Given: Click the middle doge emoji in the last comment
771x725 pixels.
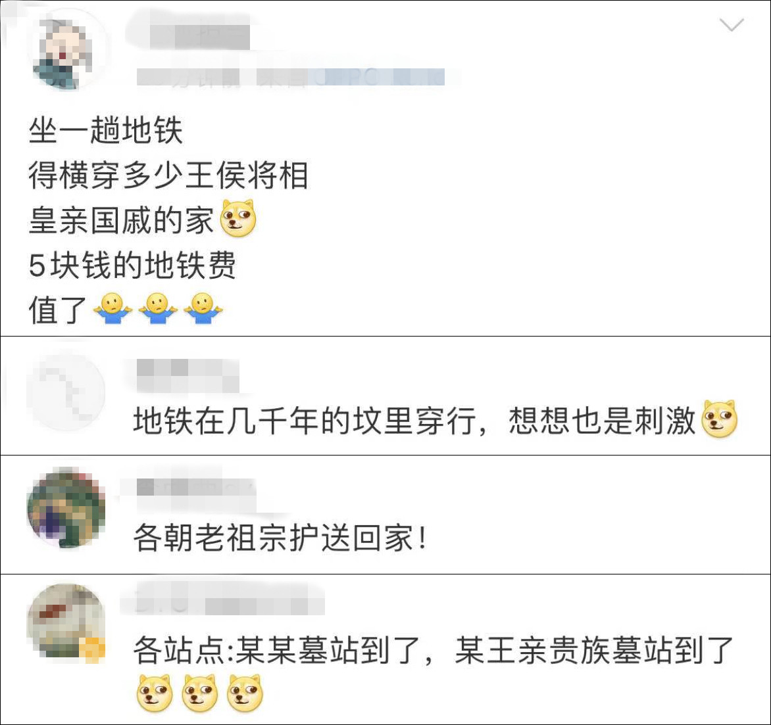Looking at the screenshot, I should [x=199, y=693].
